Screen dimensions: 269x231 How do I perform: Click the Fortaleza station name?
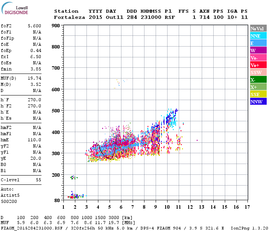pyautogui.click(x=70, y=17)
